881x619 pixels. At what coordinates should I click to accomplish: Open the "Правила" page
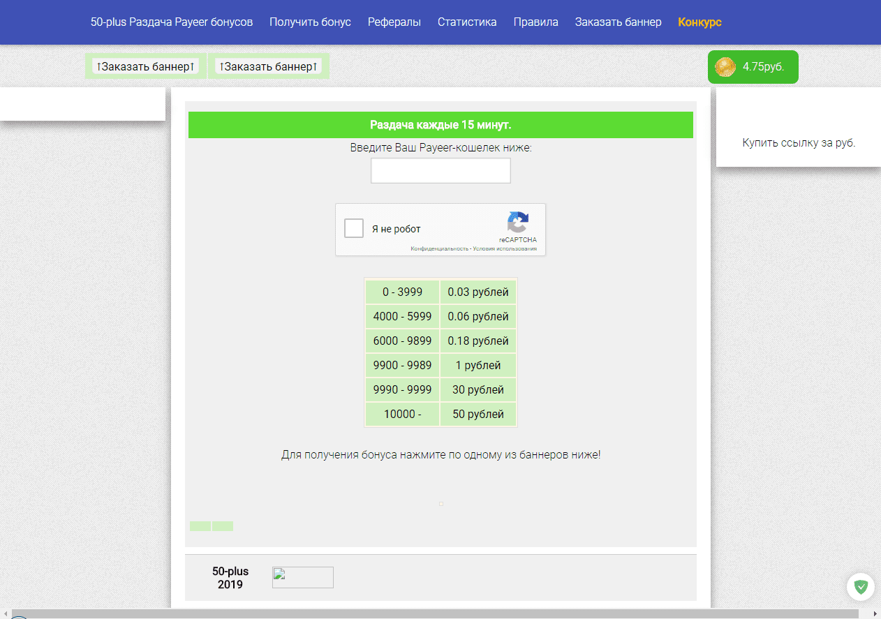click(535, 22)
